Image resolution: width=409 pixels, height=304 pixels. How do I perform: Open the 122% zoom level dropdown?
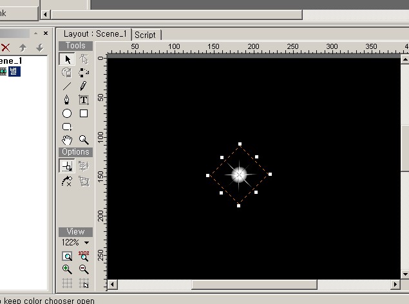point(86,243)
